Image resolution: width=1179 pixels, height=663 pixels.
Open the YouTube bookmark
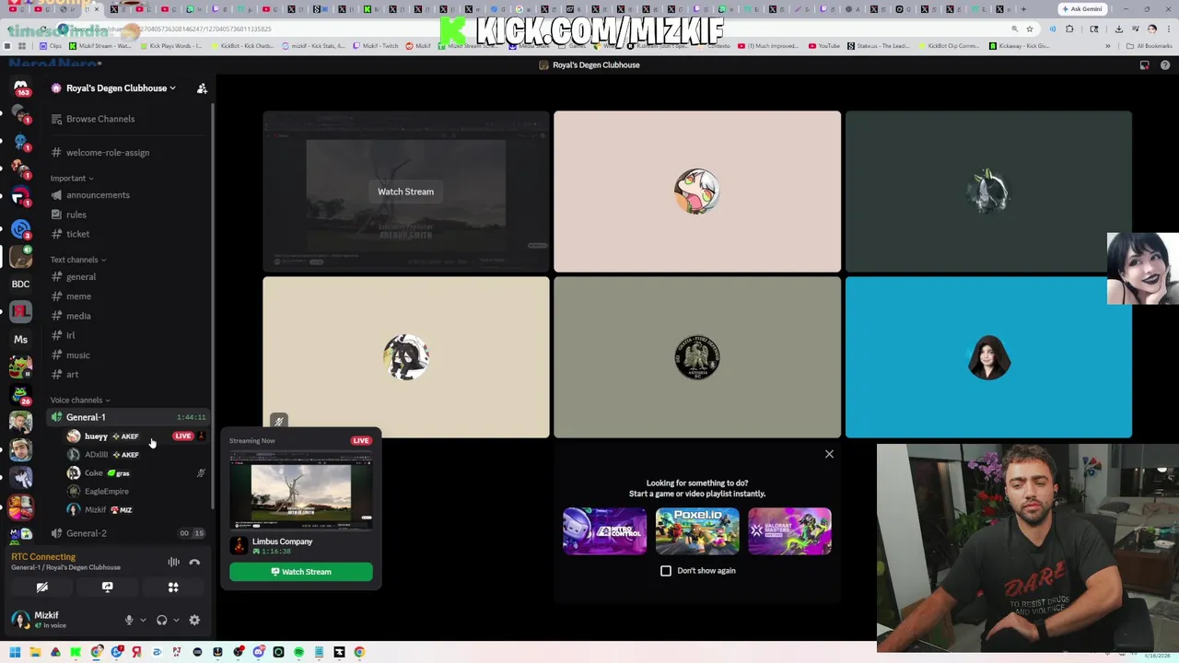(824, 45)
